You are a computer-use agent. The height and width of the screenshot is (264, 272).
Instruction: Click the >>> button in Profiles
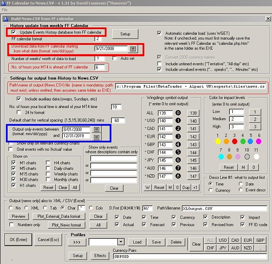click(x=77, y=242)
